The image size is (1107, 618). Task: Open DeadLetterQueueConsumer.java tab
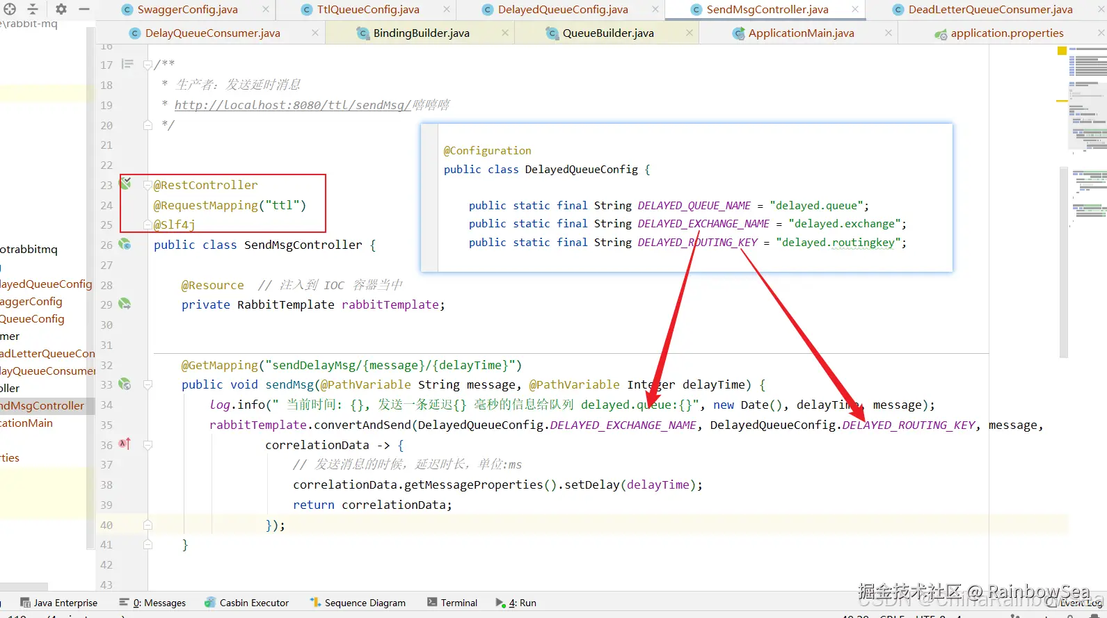990,10
